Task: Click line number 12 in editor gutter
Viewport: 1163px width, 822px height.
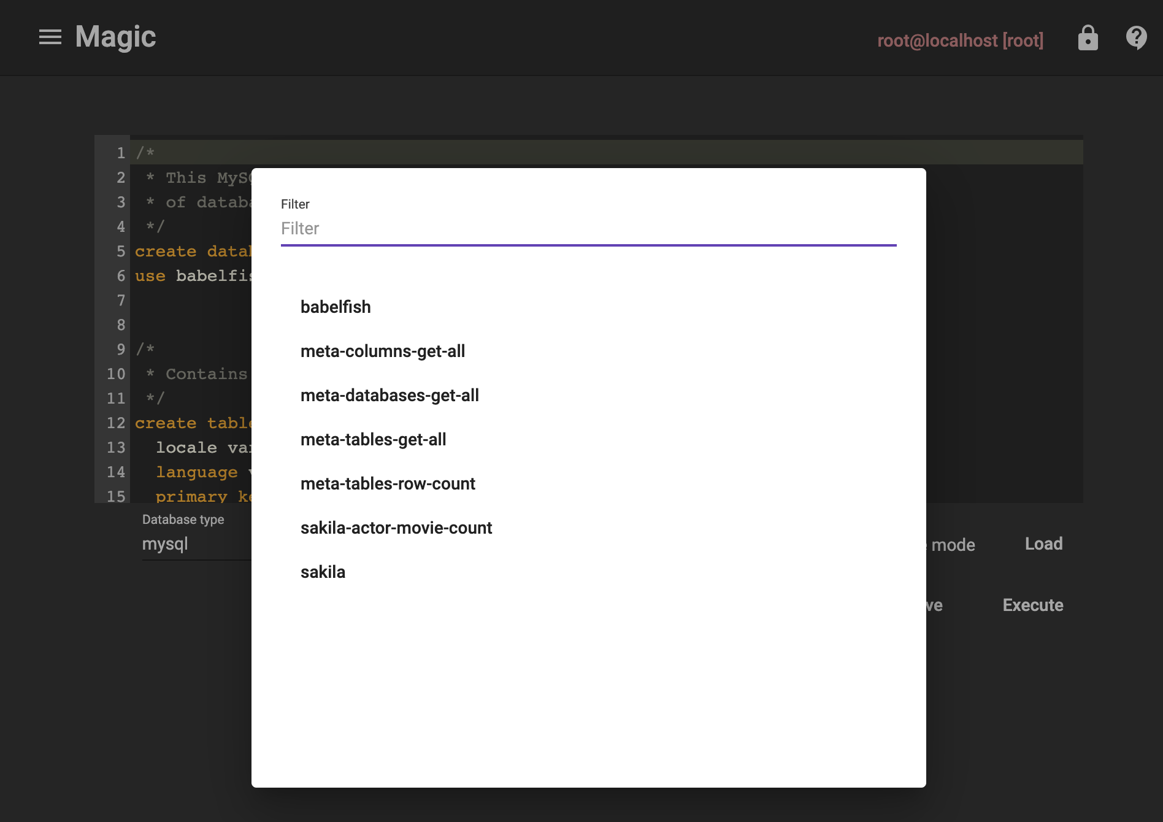Action: click(115, 423)
